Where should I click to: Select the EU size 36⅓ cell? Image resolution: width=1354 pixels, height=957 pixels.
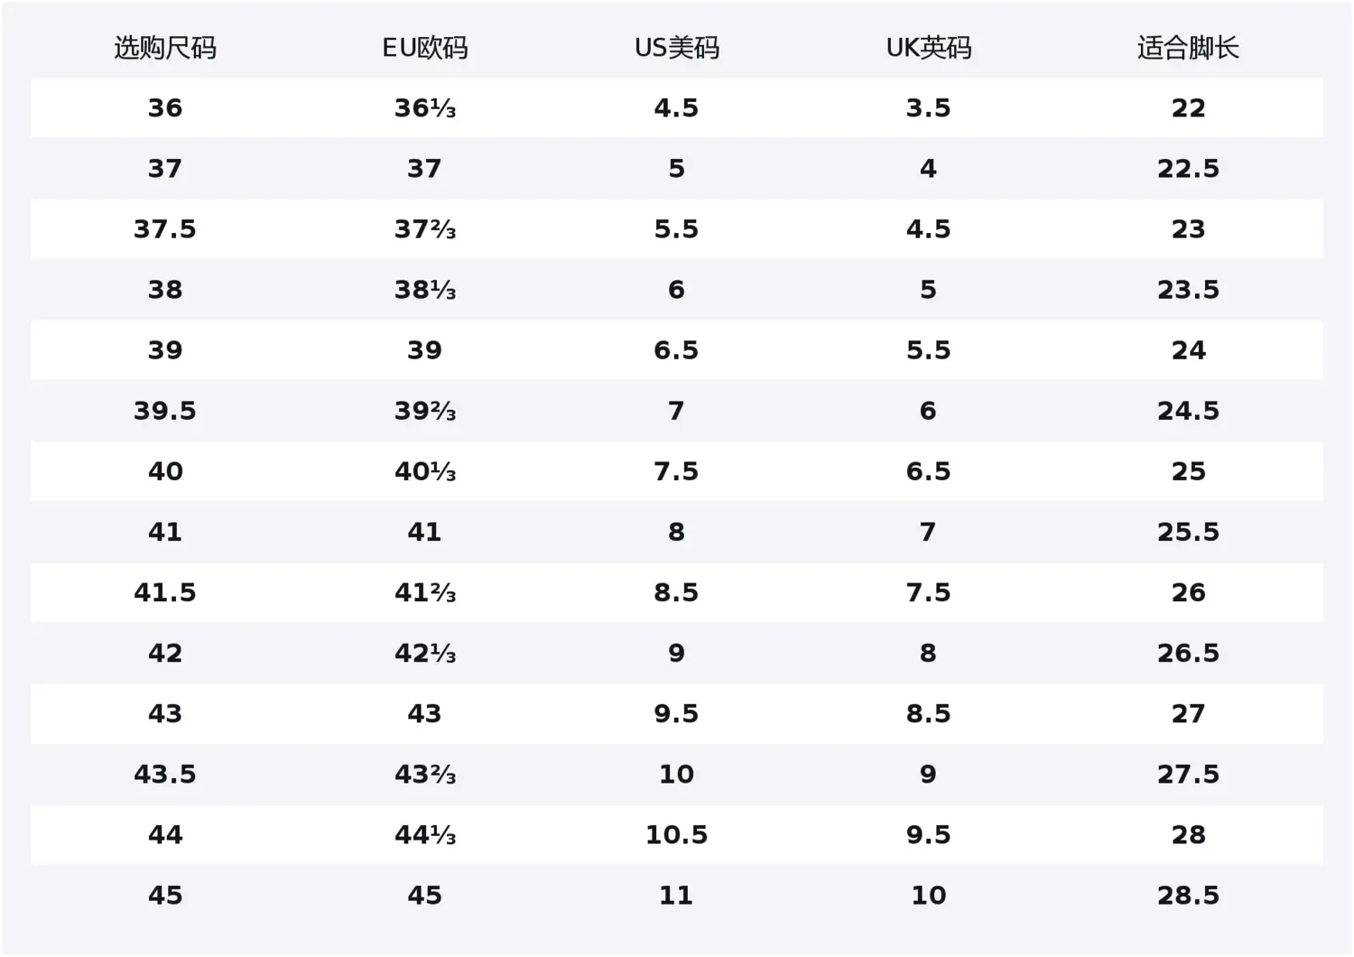click(424, 108)
